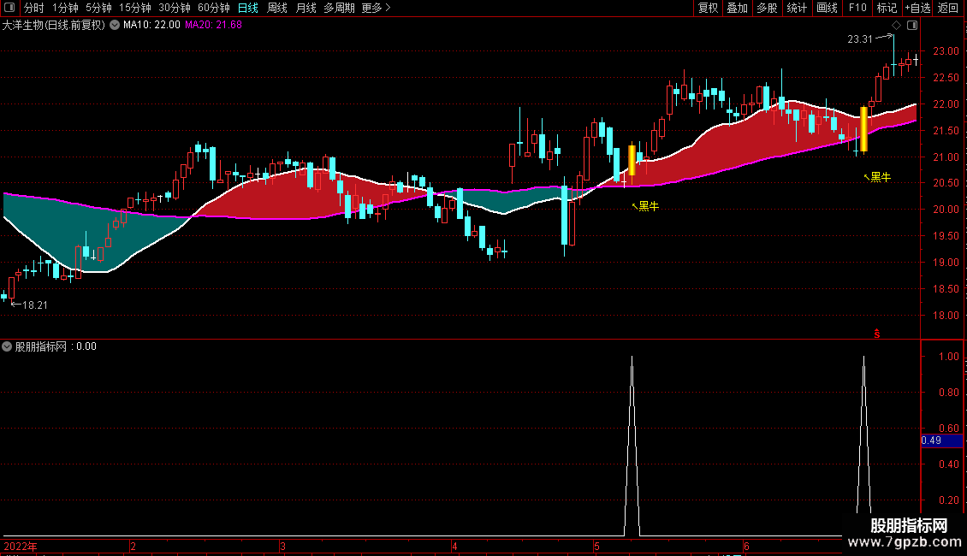Select the 15分钟 period tab
Viewport: 967px width, 556px height.
click(135, 8)
